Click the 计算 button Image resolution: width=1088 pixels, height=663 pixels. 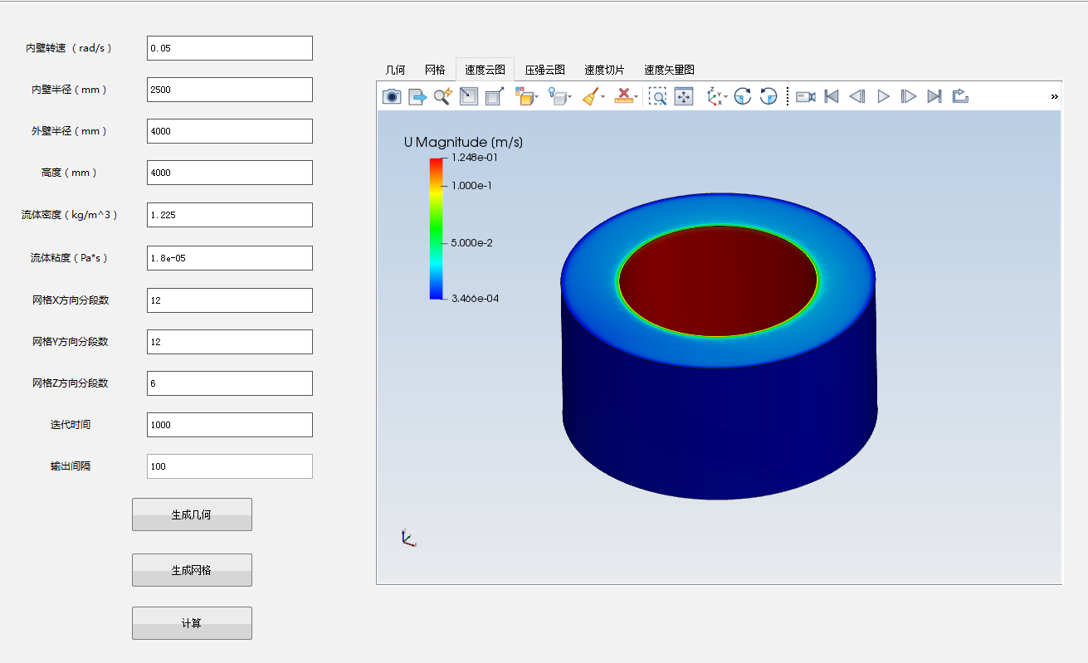click(x=192, y=623)
